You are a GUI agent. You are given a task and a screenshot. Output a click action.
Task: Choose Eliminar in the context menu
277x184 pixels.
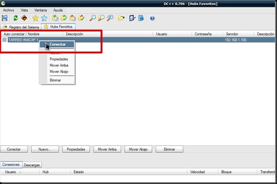tap(55, 80)
